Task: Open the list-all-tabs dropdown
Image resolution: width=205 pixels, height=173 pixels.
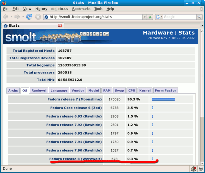Action: [x=202, y=25]
